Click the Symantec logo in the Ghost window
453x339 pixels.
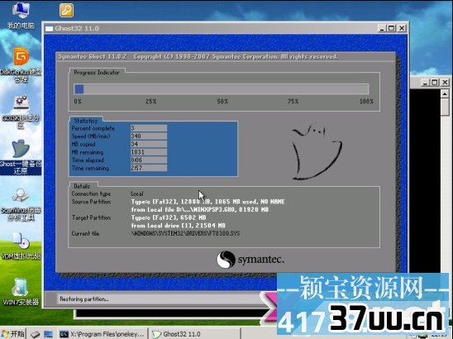(x=250, y=260)
